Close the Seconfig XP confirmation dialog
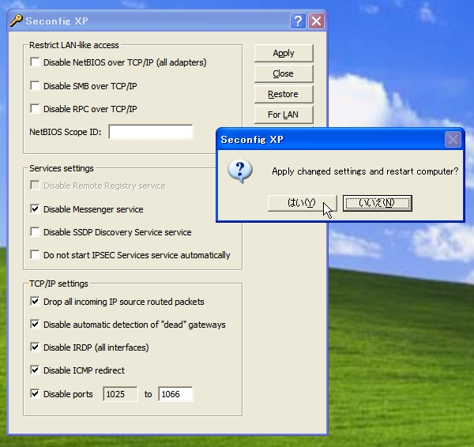The width and height of the screenshot is (474, 447). pos(453,140)
